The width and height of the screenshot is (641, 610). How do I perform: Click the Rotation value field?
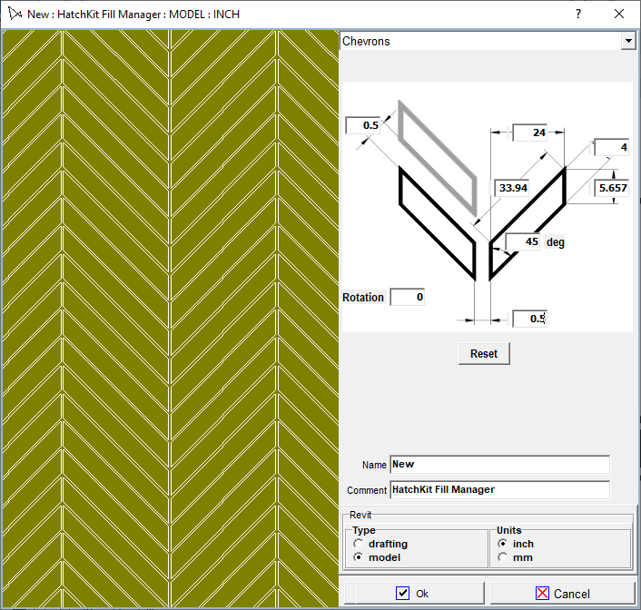tap(408, 298)
